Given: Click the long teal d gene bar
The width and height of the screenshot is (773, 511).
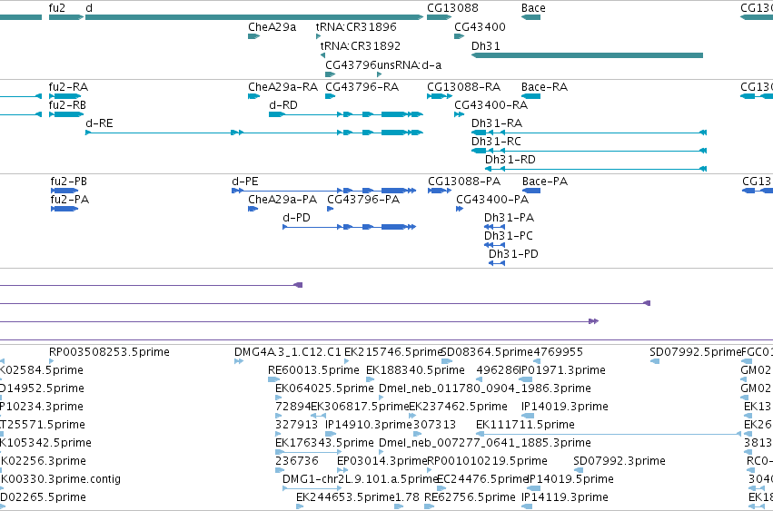Looking at the screenshot, I should 254,17.
